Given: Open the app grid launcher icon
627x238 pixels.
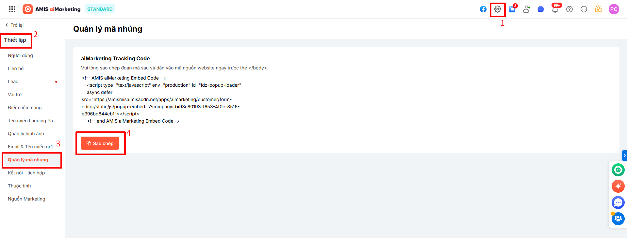Looking at the screenshot, I should click(12, 9).
